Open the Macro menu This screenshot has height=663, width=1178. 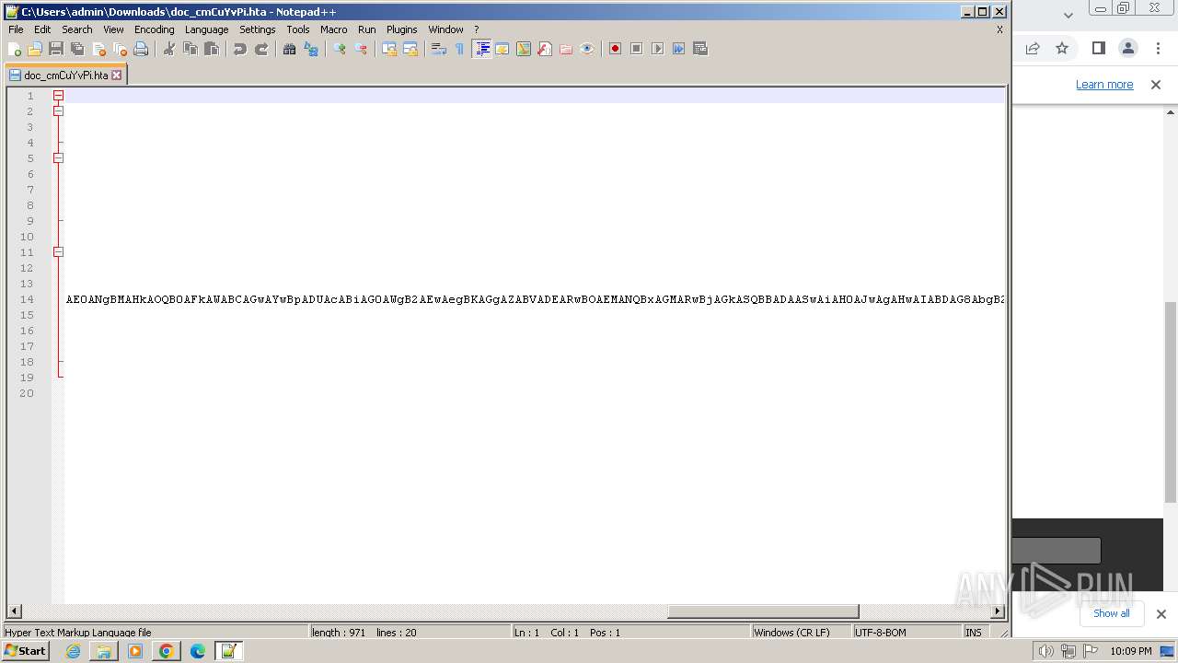(x=333, y=29)
